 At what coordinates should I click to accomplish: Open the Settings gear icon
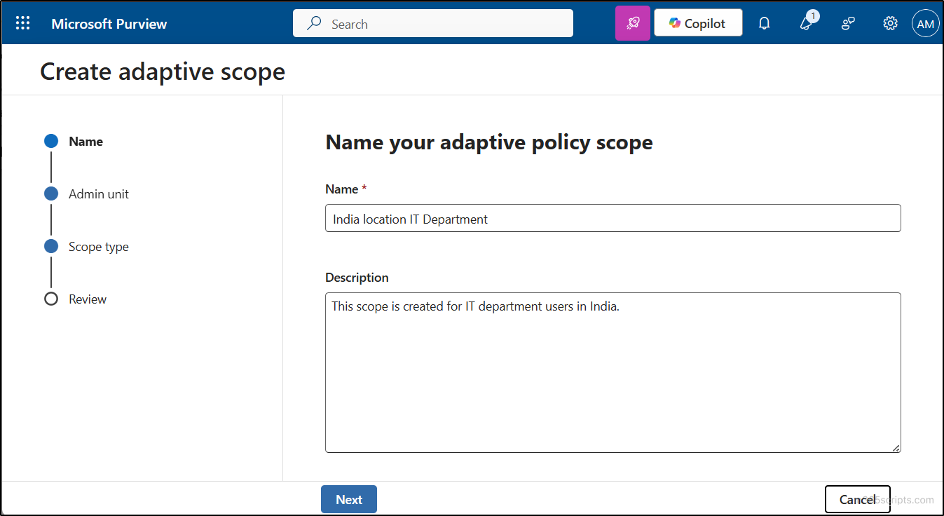tap(890, 23)
